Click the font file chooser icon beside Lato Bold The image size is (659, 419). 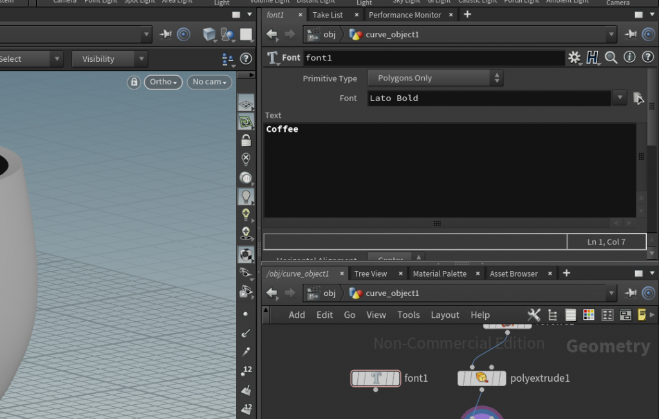click(x=638, y=98)
